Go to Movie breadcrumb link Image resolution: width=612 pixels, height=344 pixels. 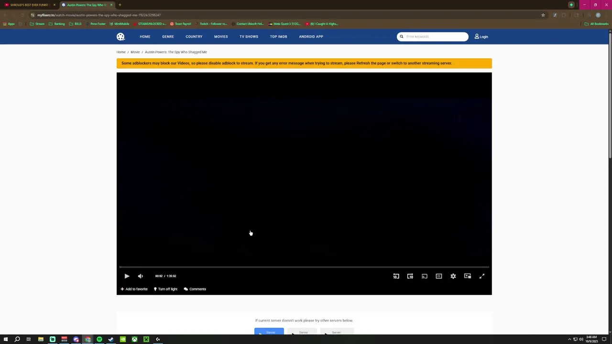tap(135, 52)
